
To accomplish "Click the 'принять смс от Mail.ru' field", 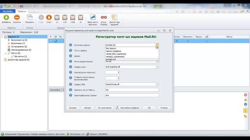I will point(132,90).
